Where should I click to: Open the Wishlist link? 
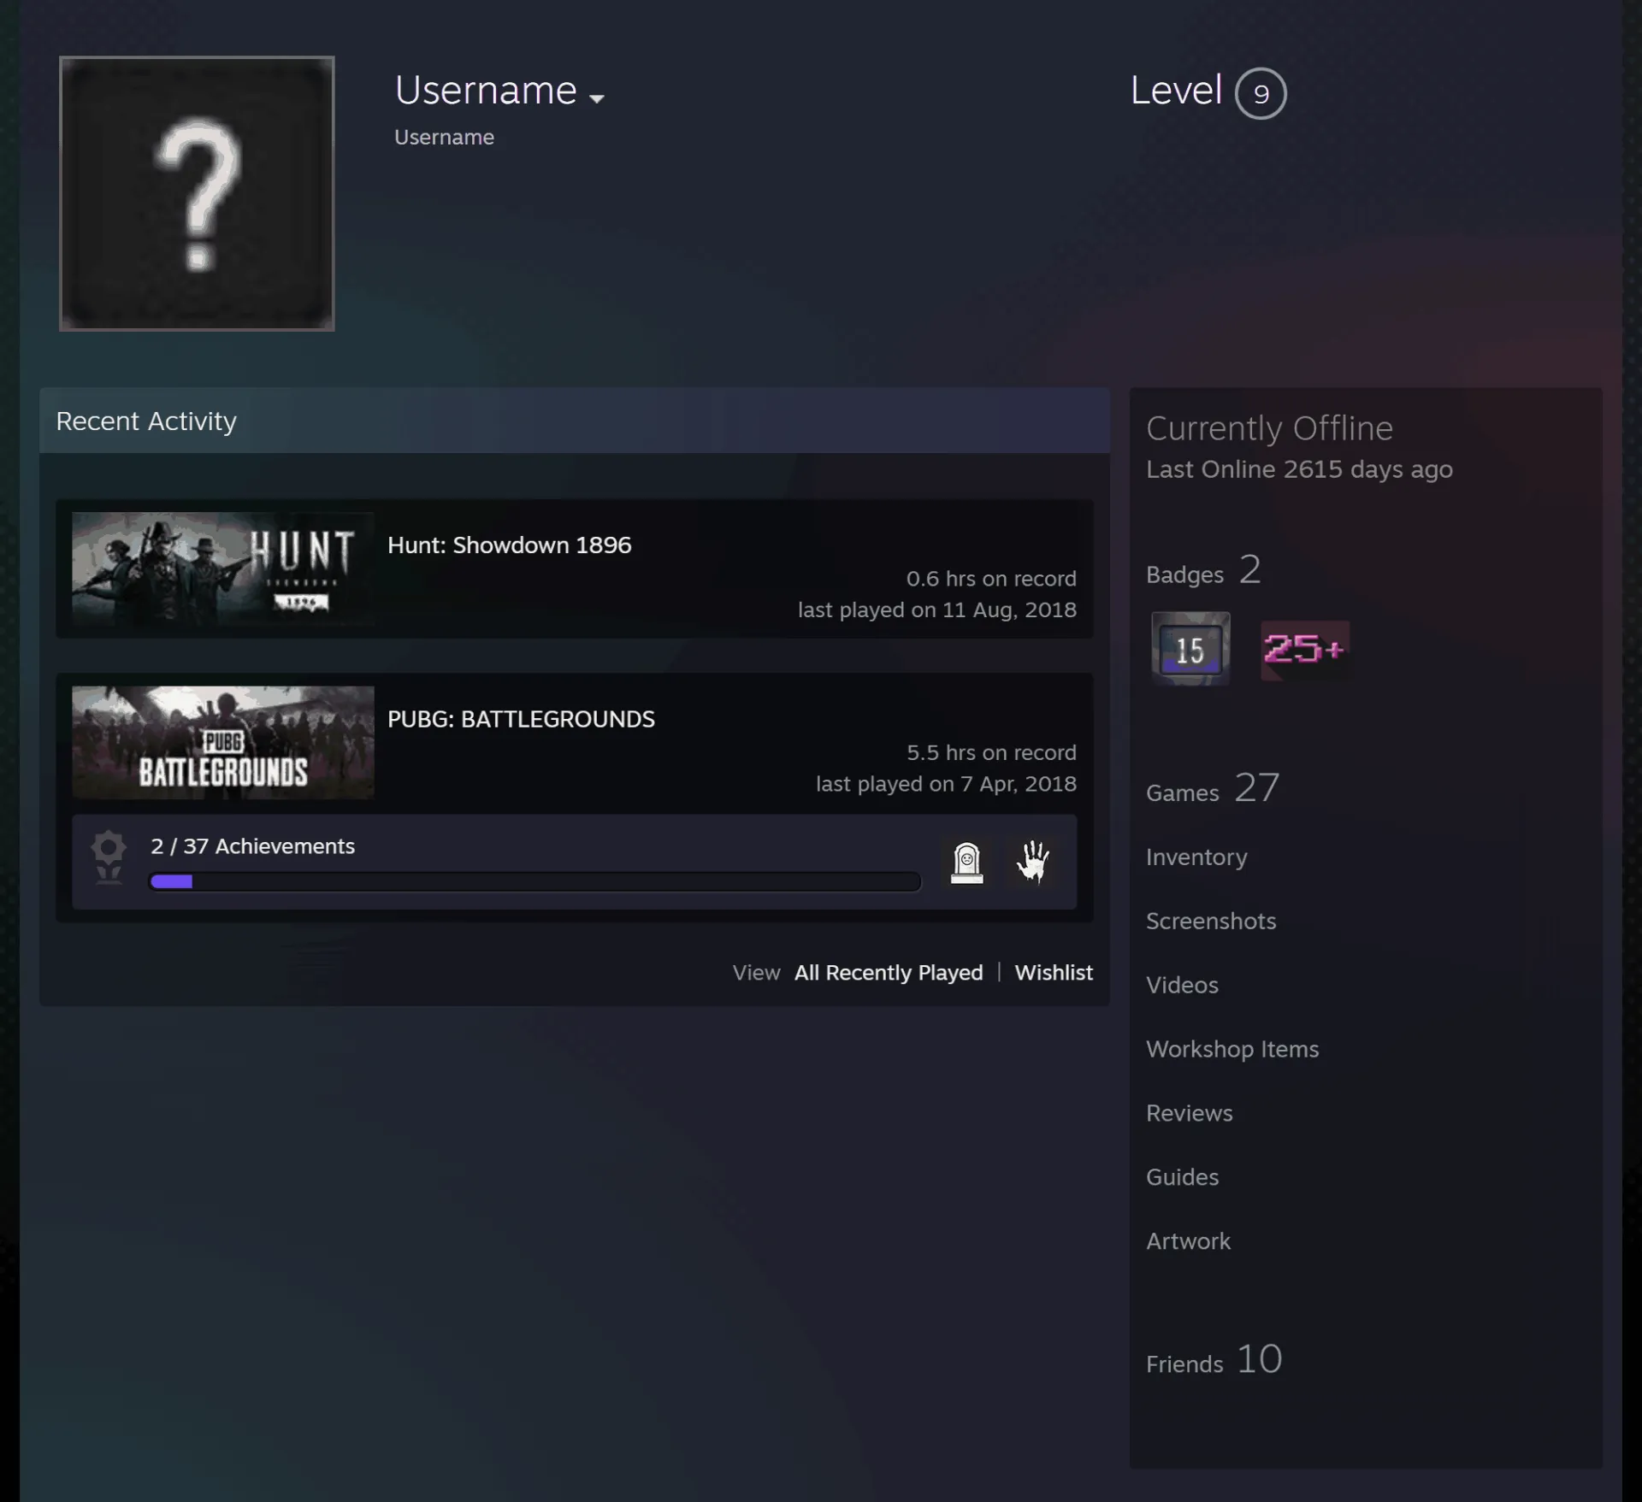(x=1054, y=972)
